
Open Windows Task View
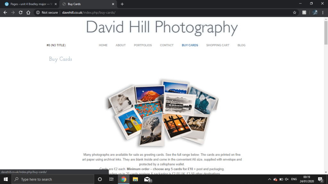[x=111, y=180]
